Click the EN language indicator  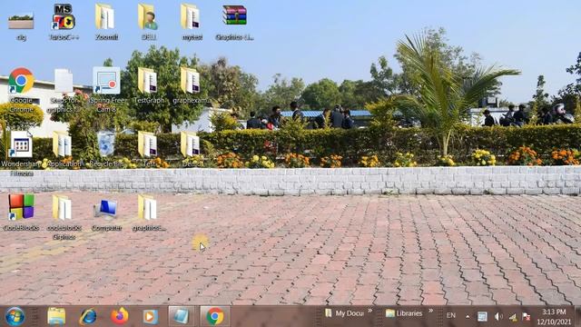pos(451,315)
